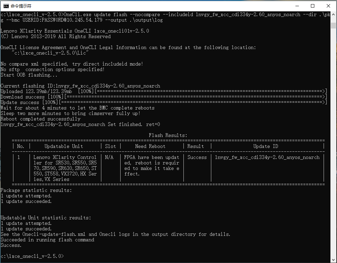Click the scrollbar down arrow
337x263 pixels.
tap(333, 259)
